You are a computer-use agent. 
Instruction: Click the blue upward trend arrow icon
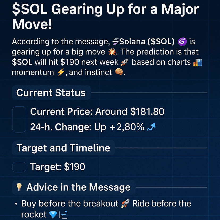(151, 127)
